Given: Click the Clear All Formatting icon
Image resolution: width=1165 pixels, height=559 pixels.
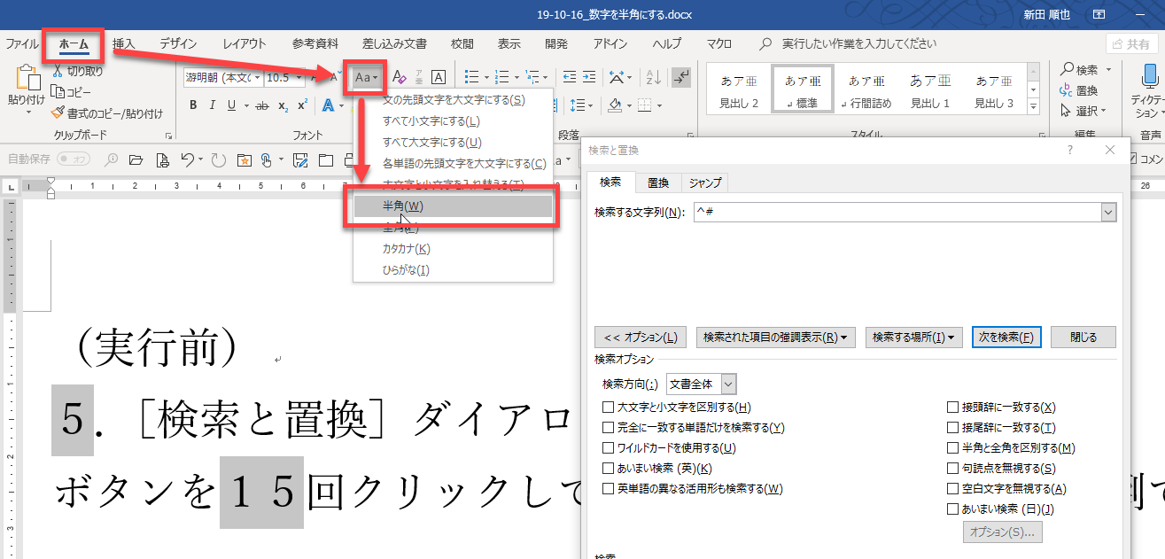Looking at the screenshot, I should [399, 78].
